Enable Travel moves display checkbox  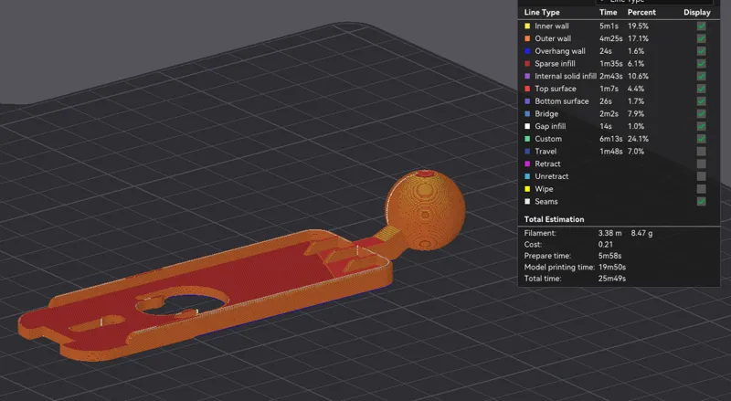click(x=701, y=151)
